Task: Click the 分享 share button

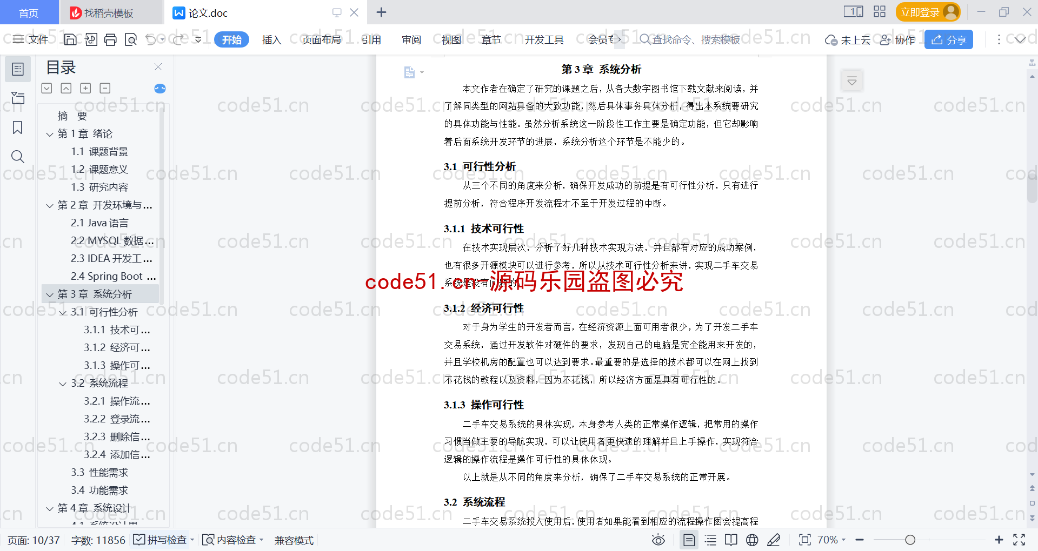Action: 949,39
